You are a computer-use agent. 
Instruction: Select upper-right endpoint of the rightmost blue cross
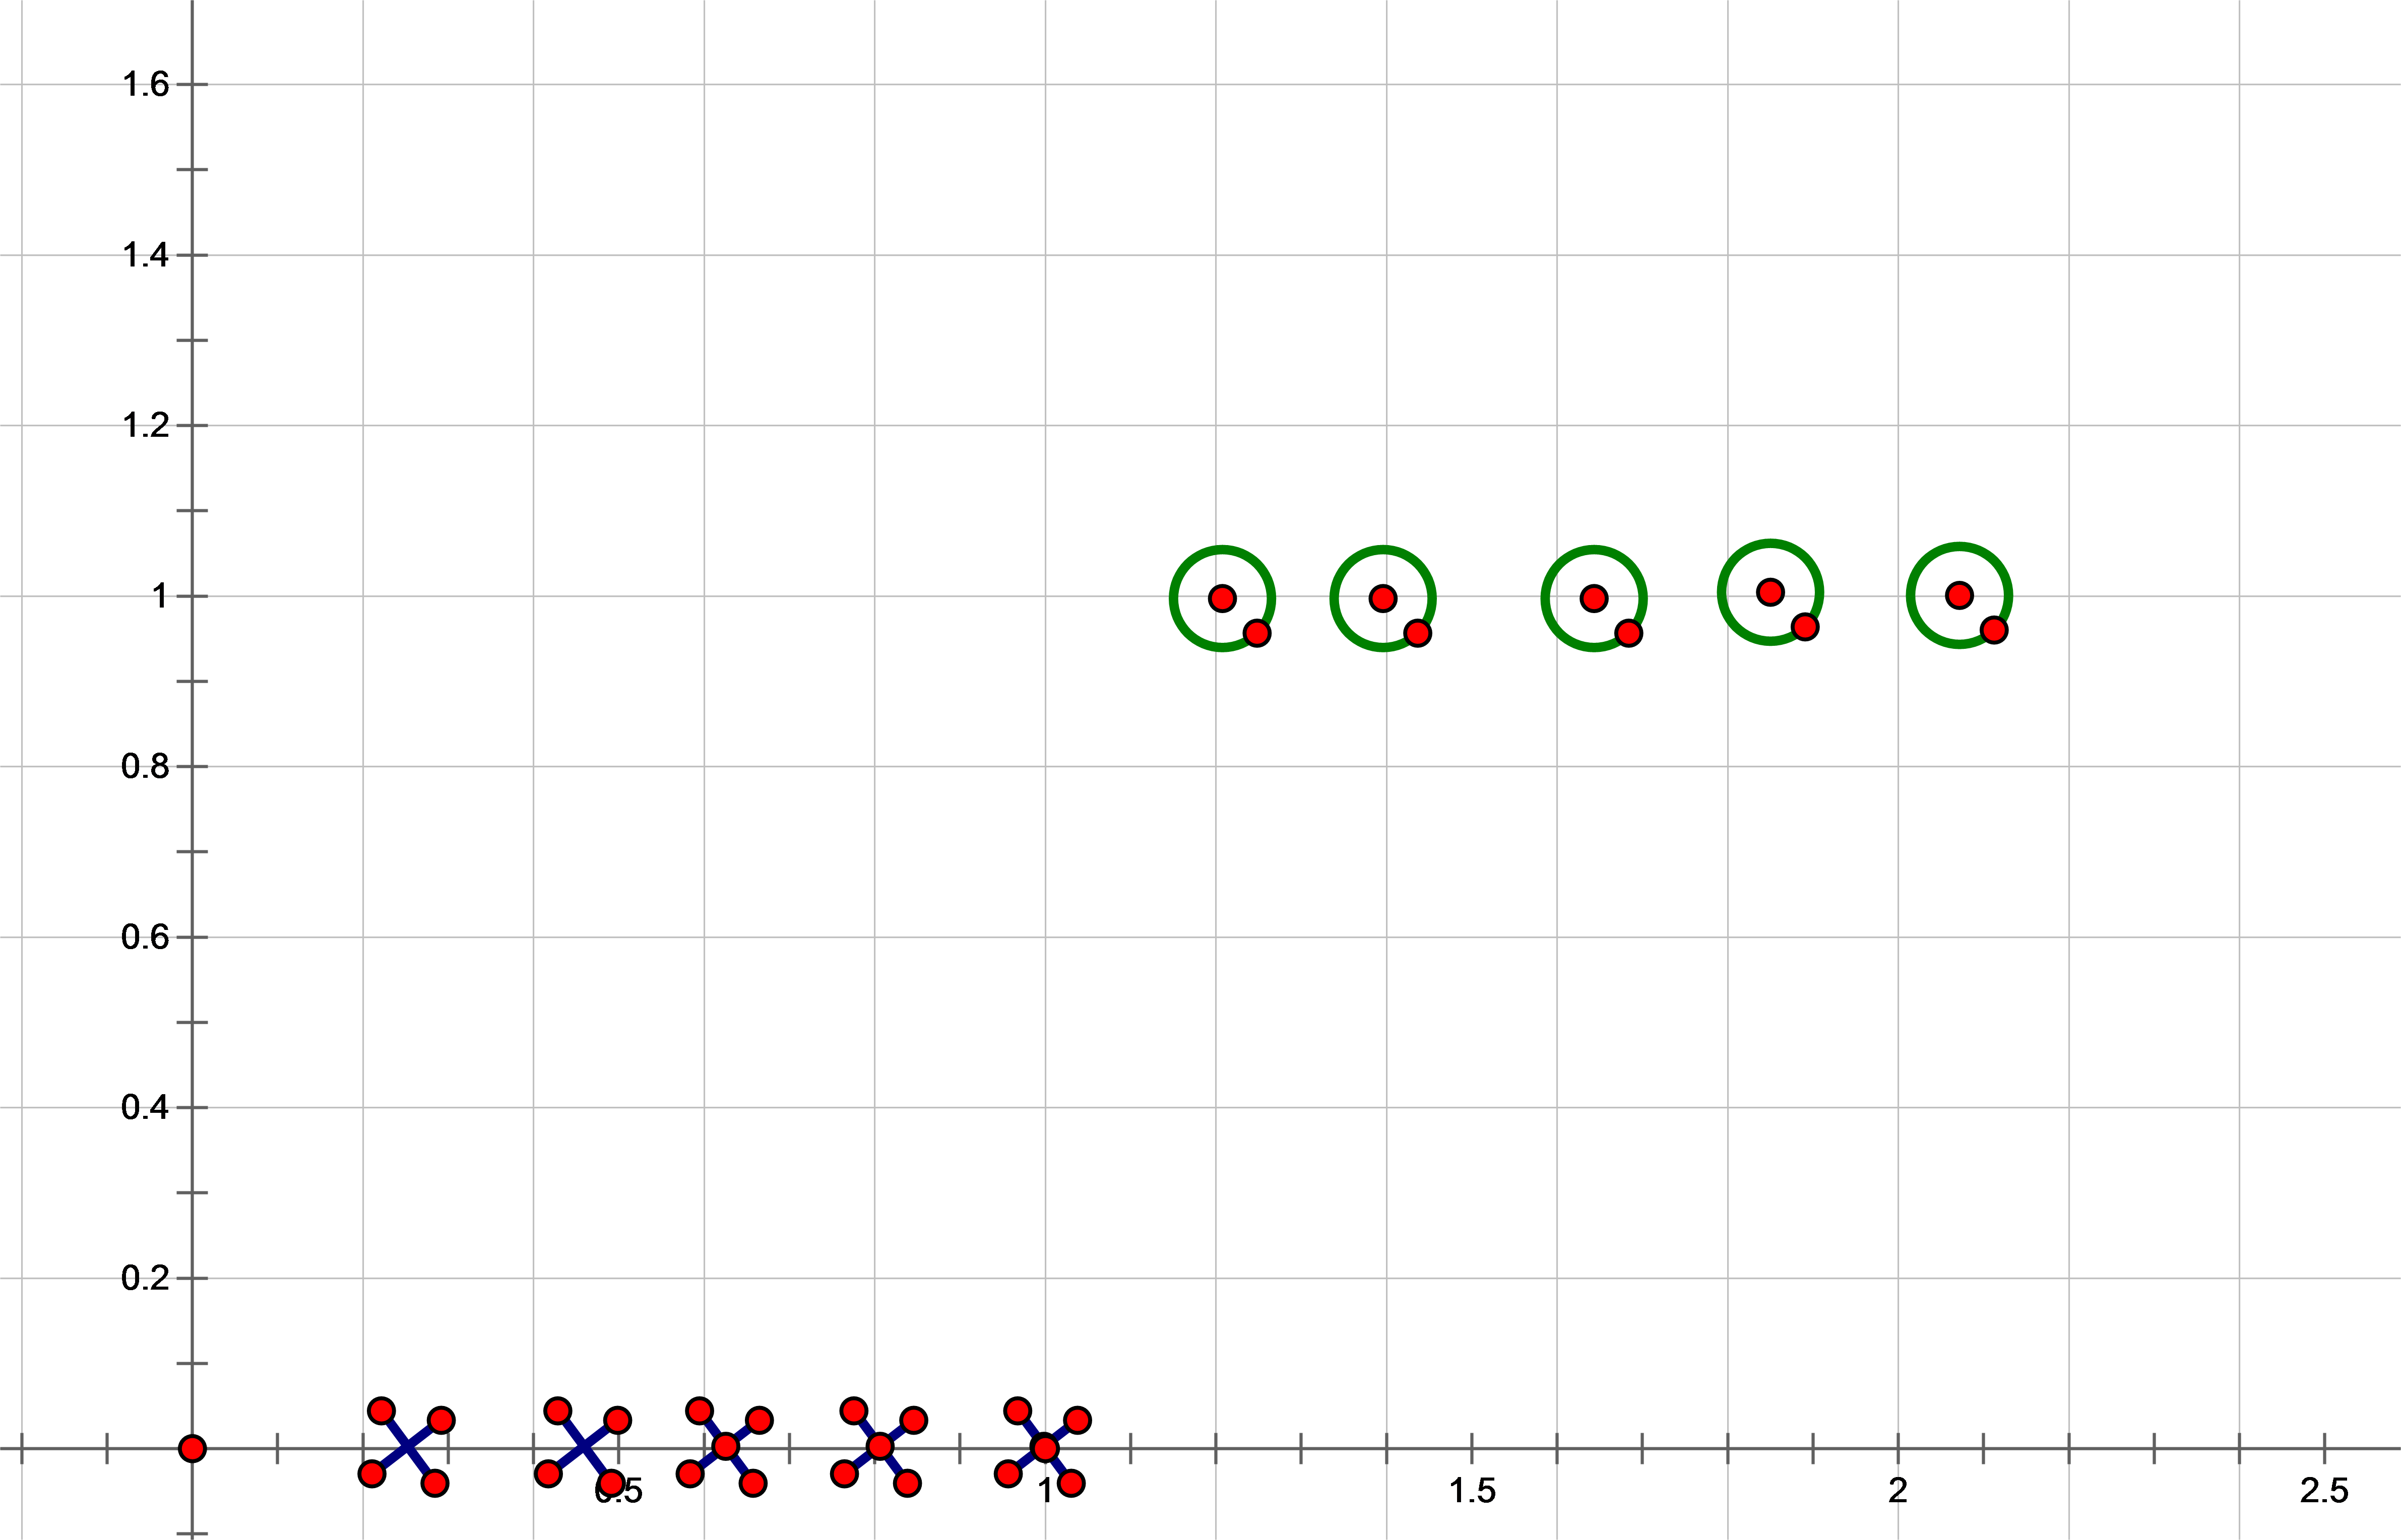click(1077, 1420)
